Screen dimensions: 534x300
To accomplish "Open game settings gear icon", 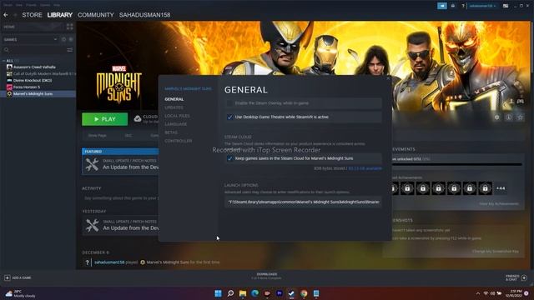I will pyautogui.click(x=497, y=117).
